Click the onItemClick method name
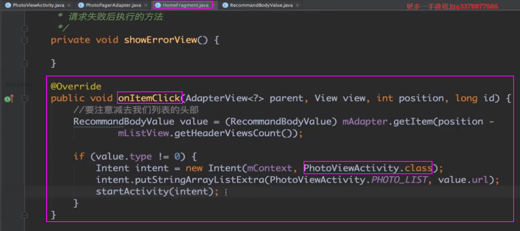This screenshot has height=231, width=520. (x=150, y=98)
